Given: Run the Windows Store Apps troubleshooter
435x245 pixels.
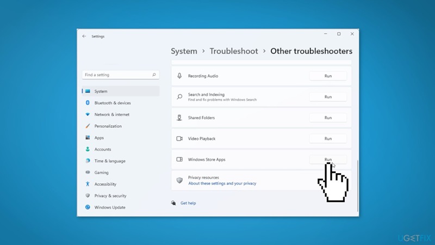Looking at the screenshot, I should click(328, 160).
